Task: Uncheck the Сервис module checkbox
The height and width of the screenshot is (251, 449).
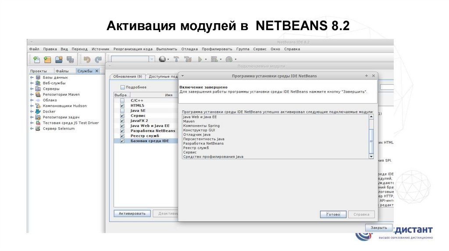Action: 122,115
